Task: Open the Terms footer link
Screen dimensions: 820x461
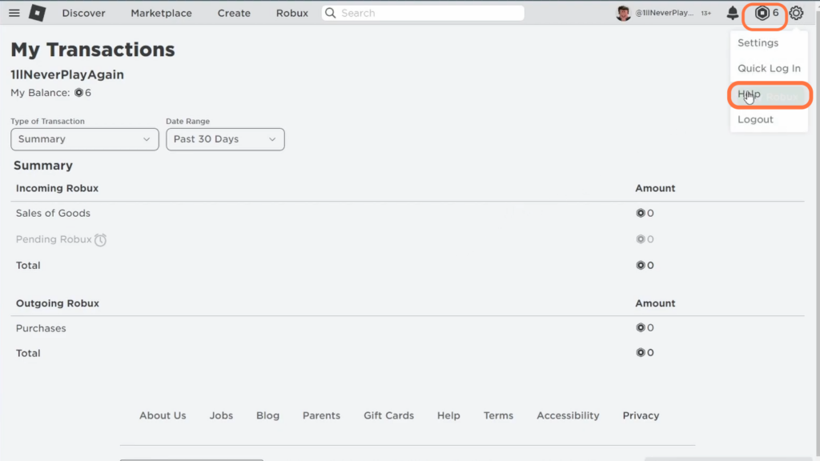Action: click(498, 415)
